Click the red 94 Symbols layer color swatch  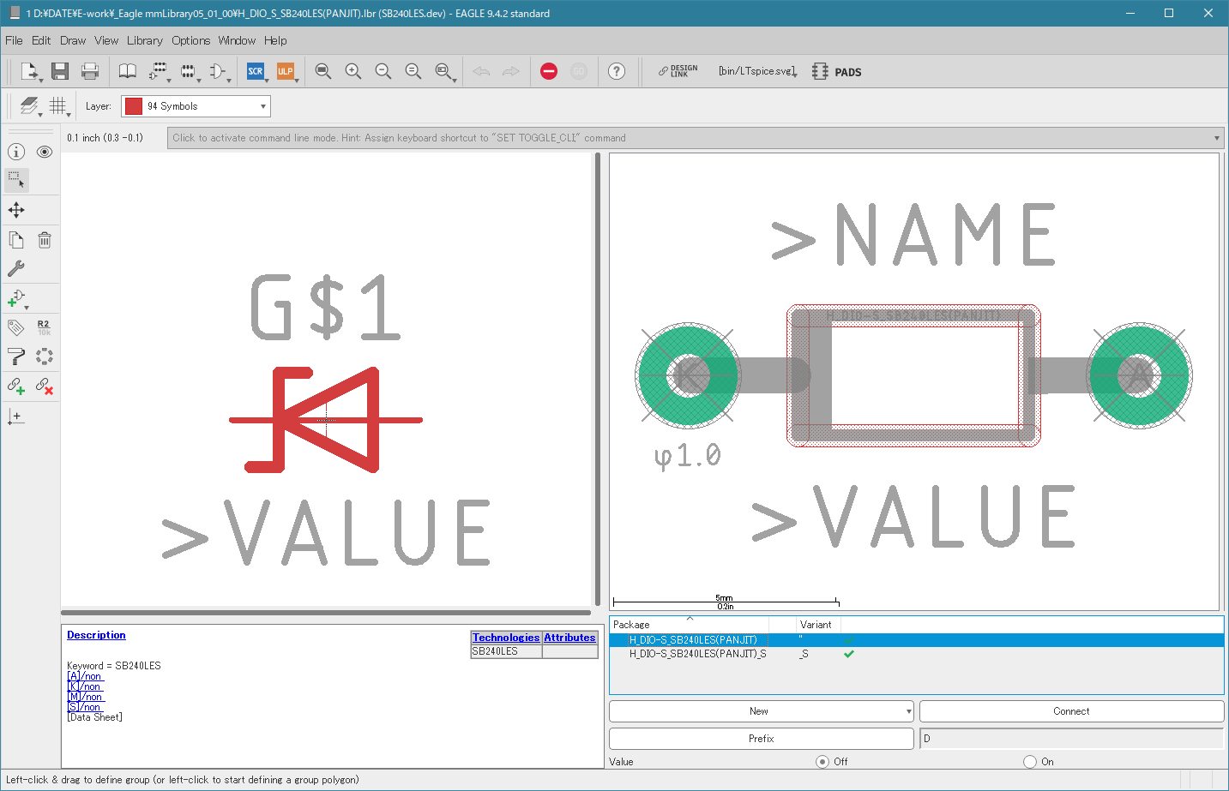[134, 106]
